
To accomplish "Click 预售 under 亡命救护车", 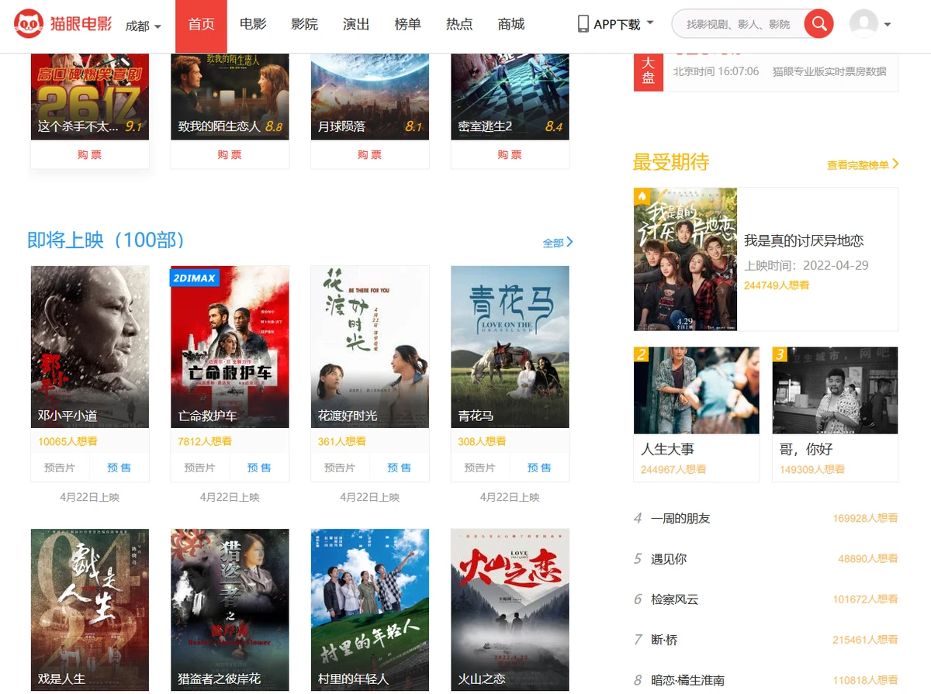I will point(259,468).
